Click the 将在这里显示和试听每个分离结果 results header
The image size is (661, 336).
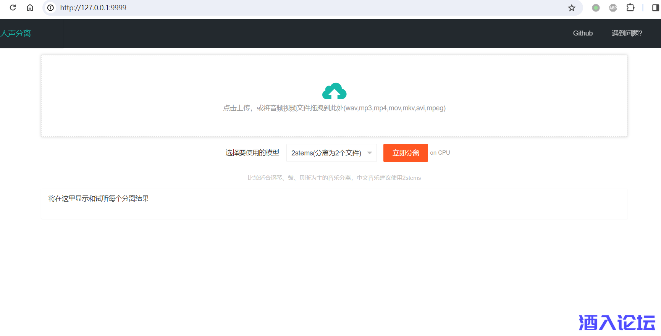[x=99, y=199]
